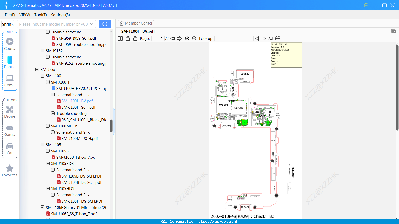Image resolution: width=399 pixels, height=224 pixels.
Task: Zoom in on the PDF
Action: pos(187,39)
